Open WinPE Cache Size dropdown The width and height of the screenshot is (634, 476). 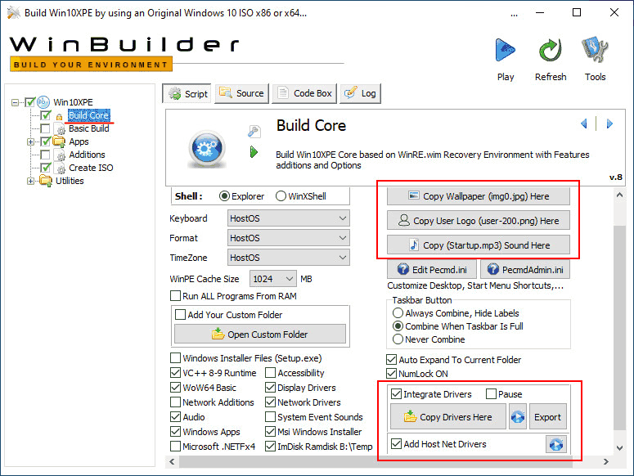[273, 279]
